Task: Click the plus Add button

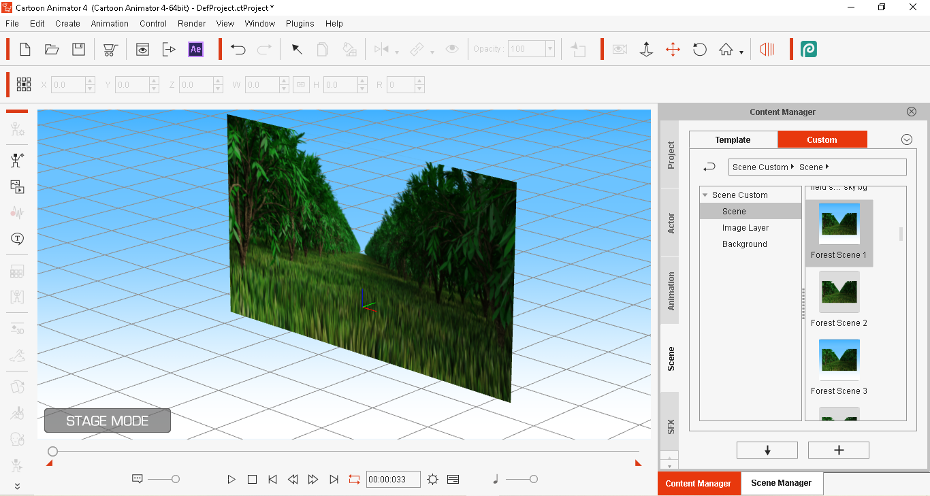Action: point(838,450)
